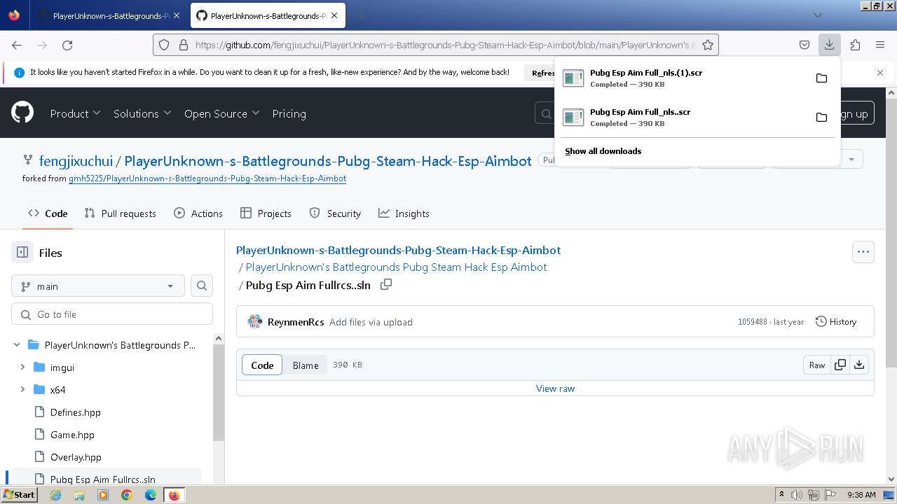Open Insights tab
This screenshot has width=897, height=504.
(404, 213)
